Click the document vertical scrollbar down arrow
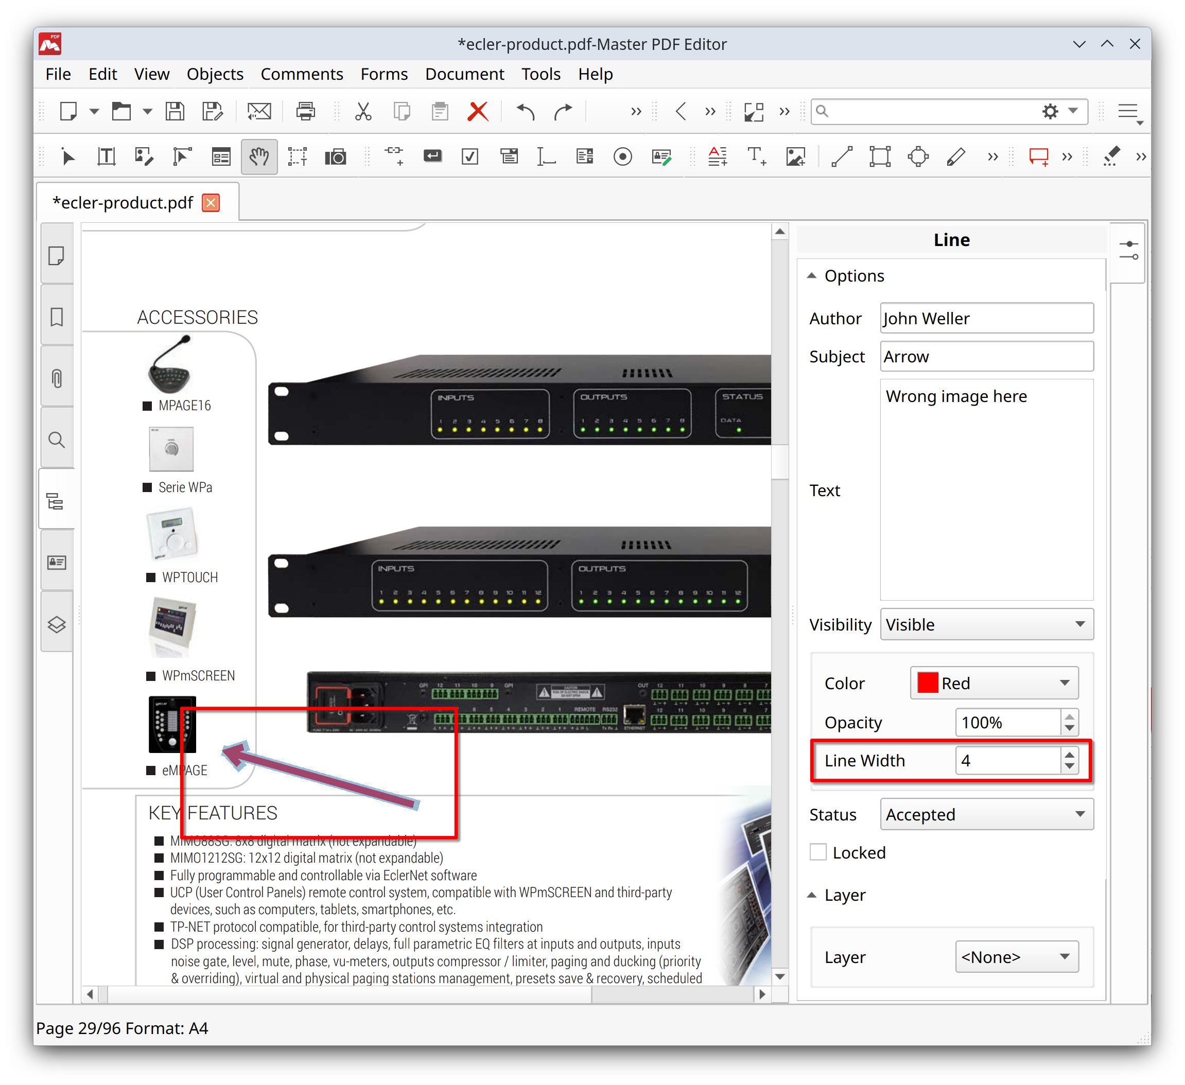 (780, 976)
